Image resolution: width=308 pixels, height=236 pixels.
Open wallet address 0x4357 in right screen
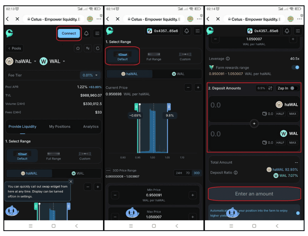(x=263, y=31)
